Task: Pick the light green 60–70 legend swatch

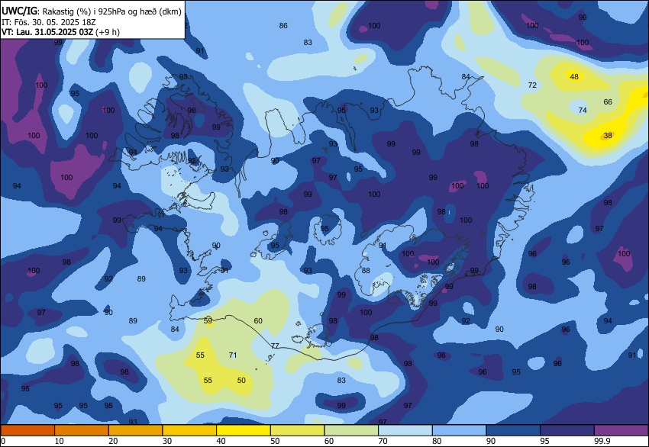Action: [x=351, y=430]
